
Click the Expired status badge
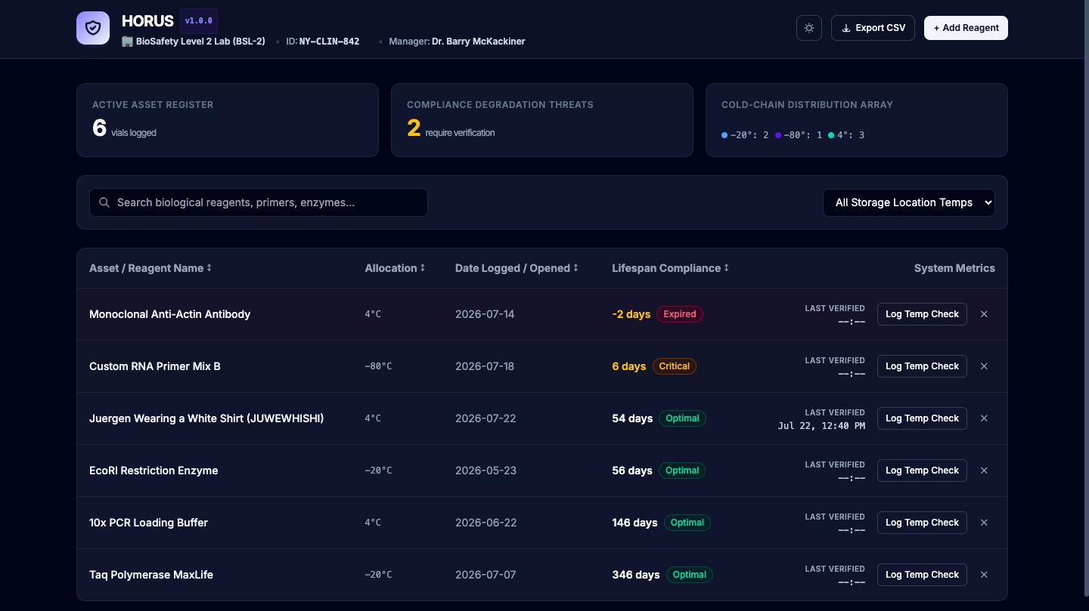679,314
